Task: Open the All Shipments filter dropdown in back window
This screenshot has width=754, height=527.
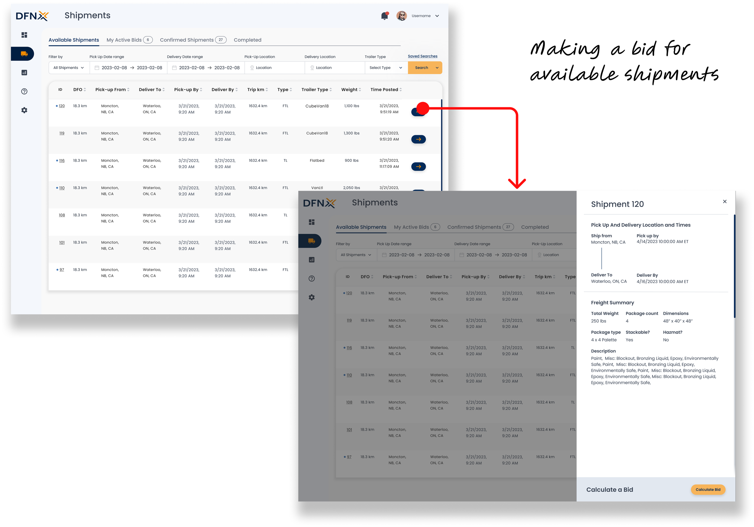Action: tap(69, 68)
